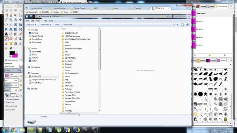Open Explorer help question-mark icon
Viewport: 237px width, 133px height.
click(x=187, y=24)
